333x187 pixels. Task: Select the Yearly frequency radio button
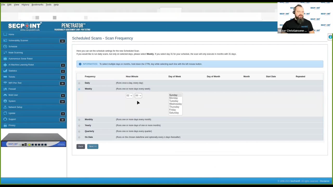(x=79, y=125)
